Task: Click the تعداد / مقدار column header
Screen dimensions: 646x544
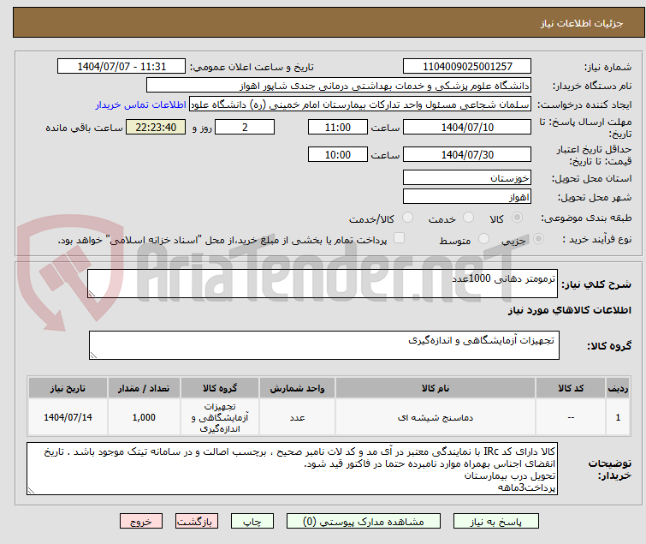Action: coord(144,388)
